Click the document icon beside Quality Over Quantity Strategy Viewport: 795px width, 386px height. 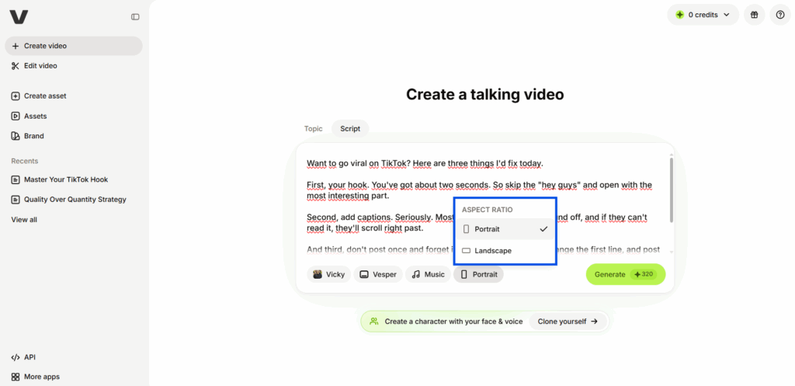16,200
